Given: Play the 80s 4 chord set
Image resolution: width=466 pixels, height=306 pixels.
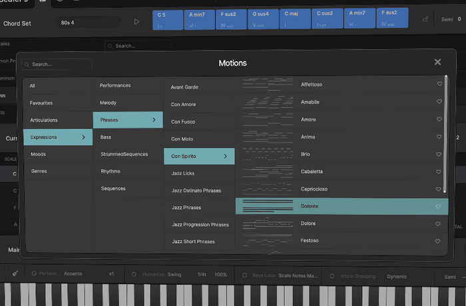Looking at the screenshot, I should (x=137, y=22).
